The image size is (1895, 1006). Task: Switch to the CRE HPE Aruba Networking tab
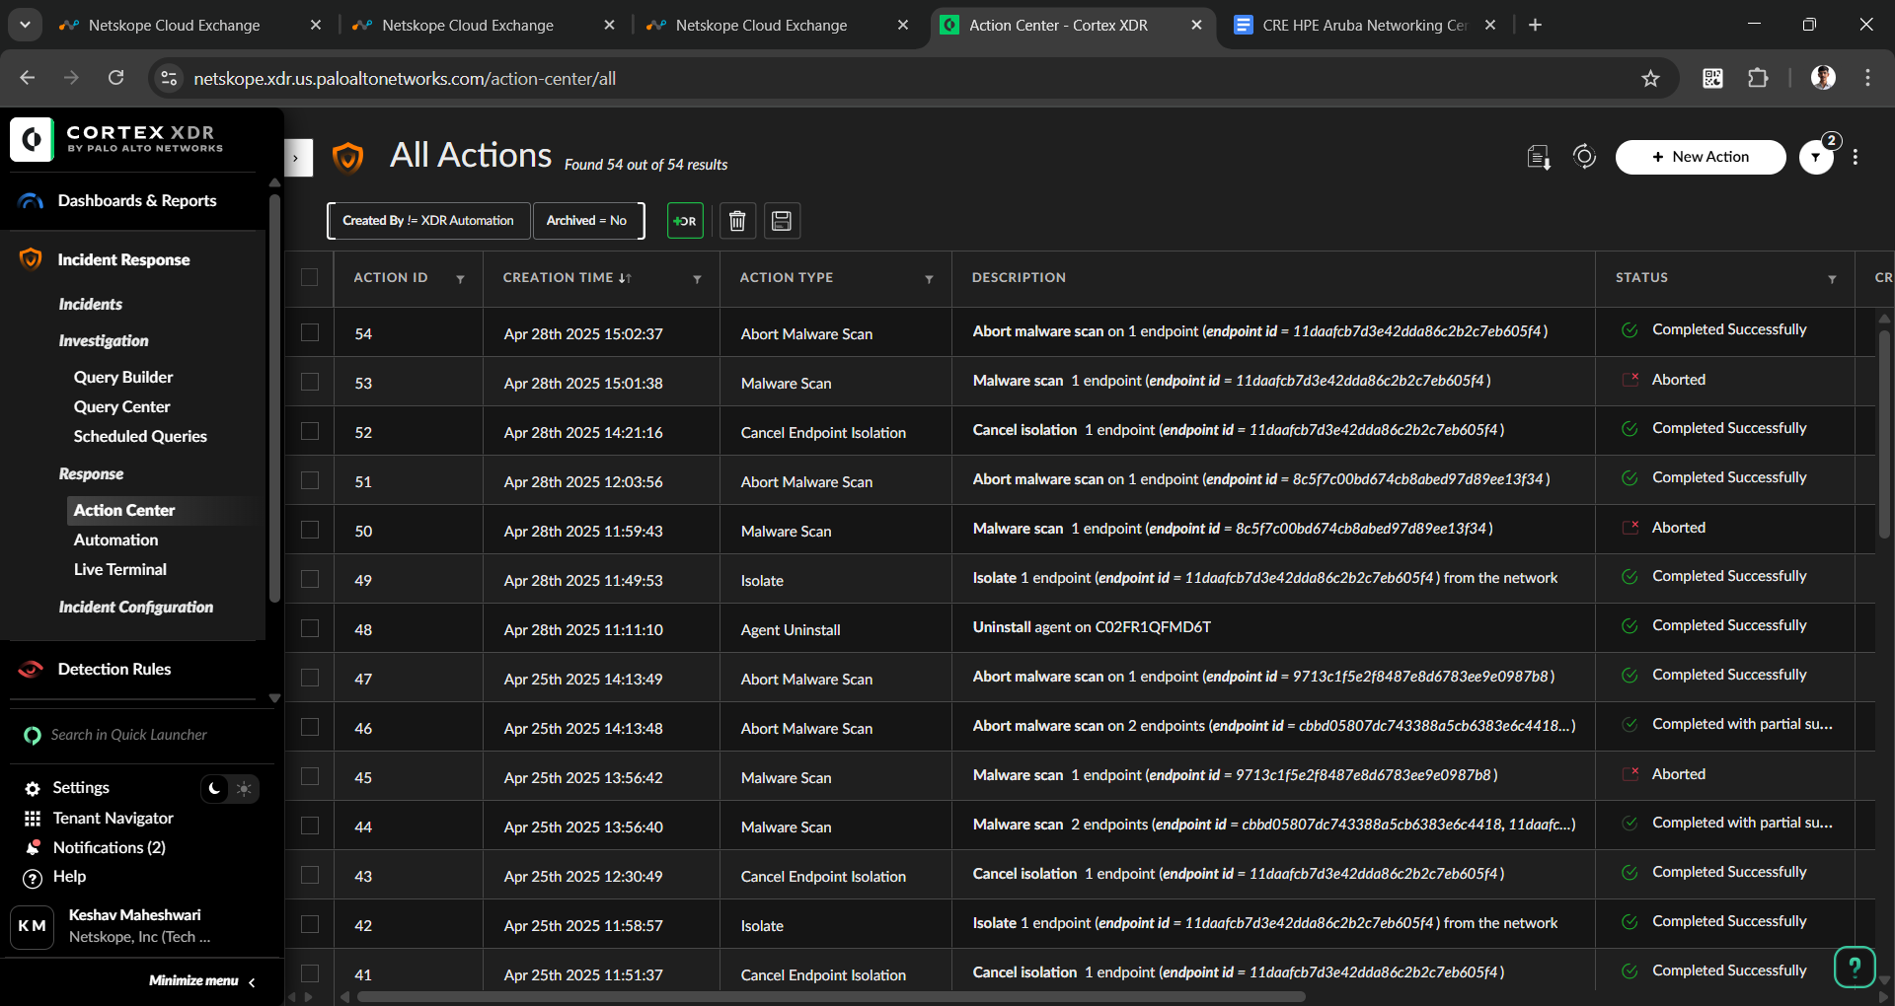pos(1365,25)
